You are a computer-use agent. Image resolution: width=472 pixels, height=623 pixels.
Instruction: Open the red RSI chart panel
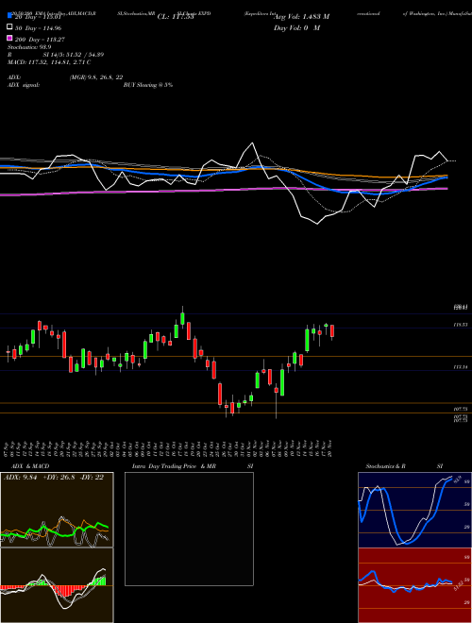coord(414,585)
